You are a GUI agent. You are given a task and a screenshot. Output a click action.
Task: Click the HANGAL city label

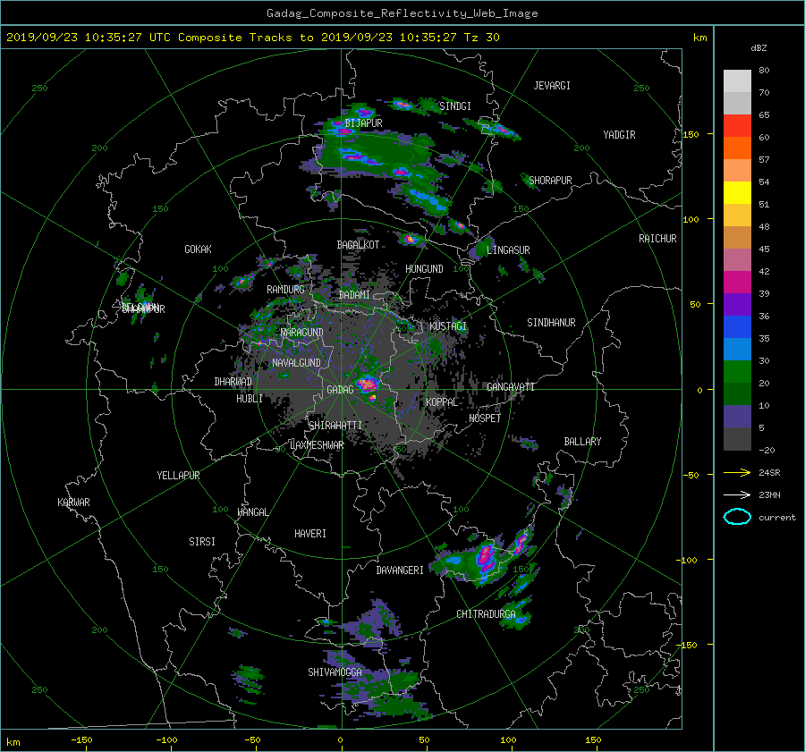coord(252,512)
